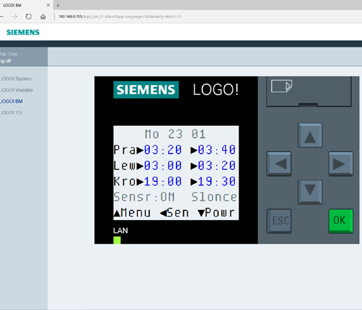Click the green LAN status indicator
The height and width of the screenshot is (310, 362).
click(x=117, y=240)
